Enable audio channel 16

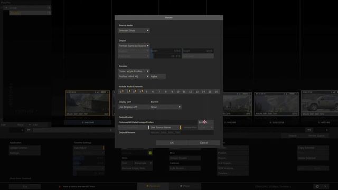click(216, 92)
